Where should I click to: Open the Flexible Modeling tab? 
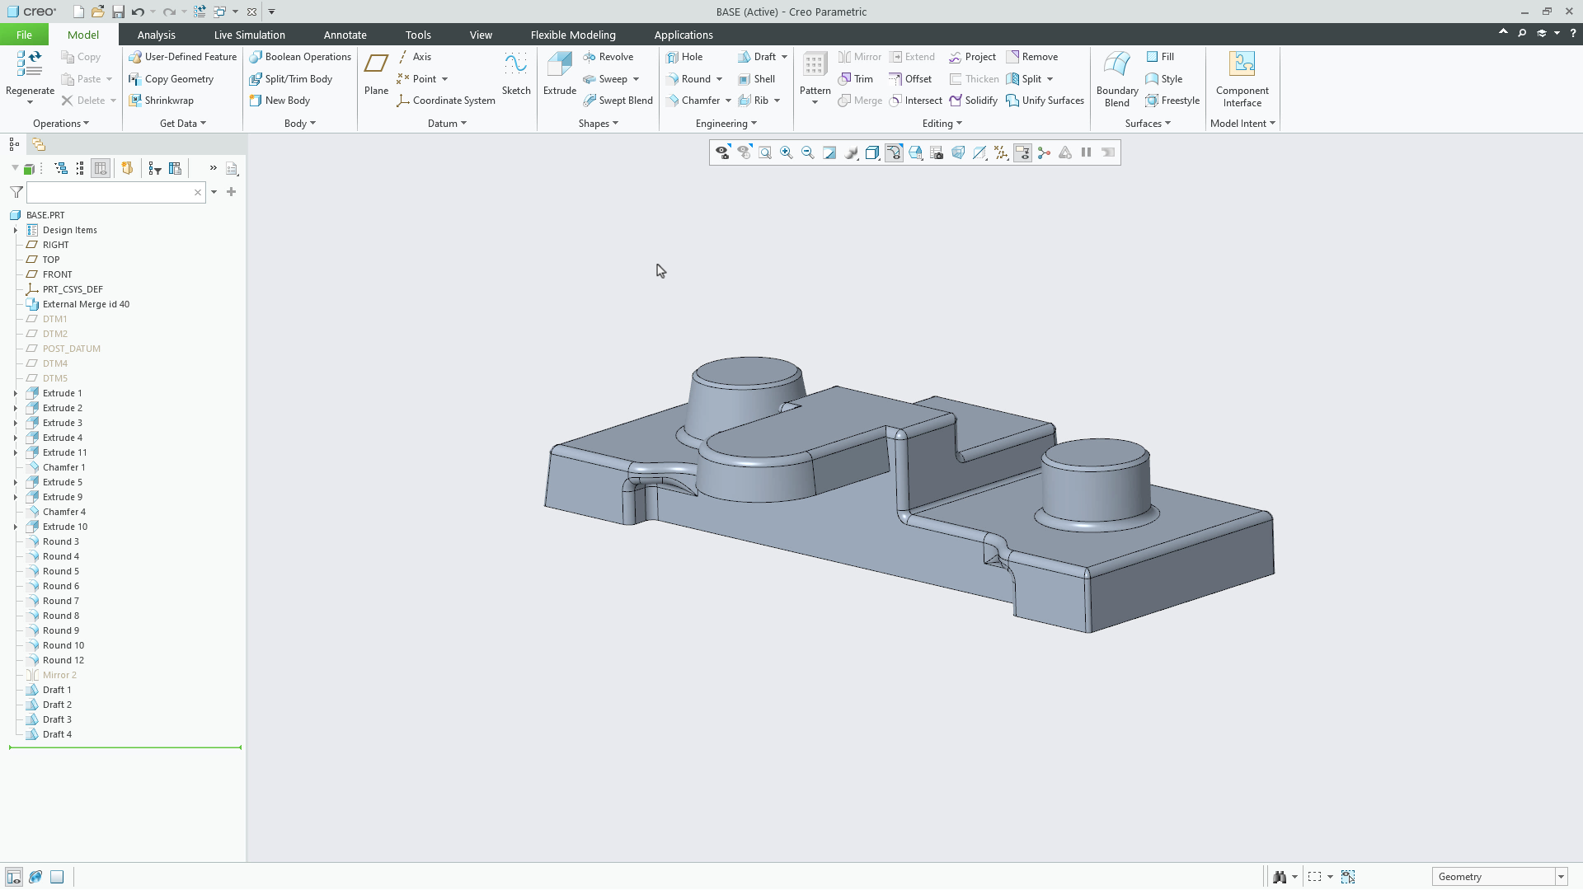coord(573,35)
